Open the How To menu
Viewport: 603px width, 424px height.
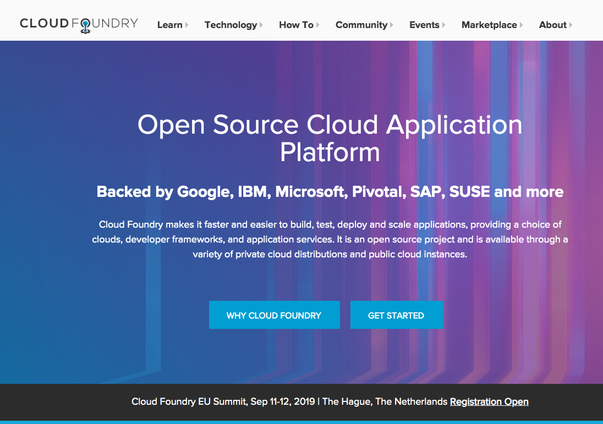pos(296,25)
